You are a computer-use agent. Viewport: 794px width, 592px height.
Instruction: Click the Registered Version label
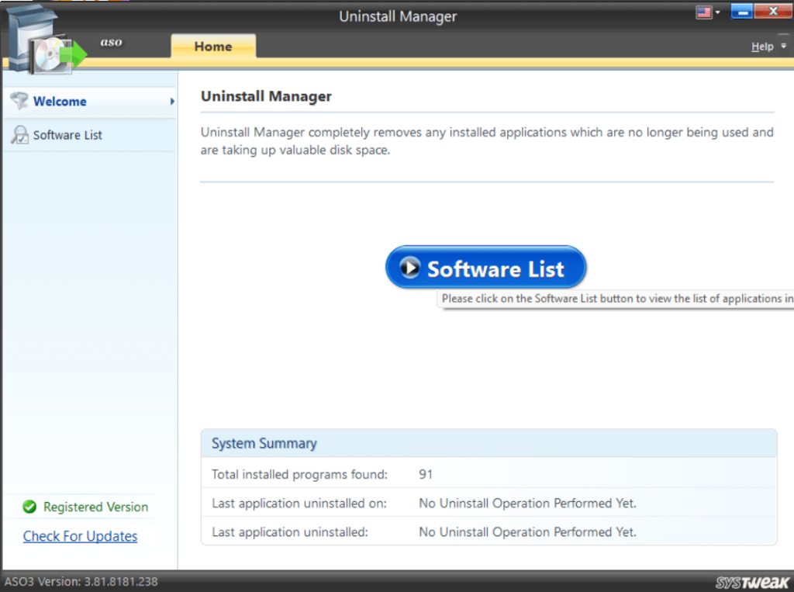click(95, 507)
